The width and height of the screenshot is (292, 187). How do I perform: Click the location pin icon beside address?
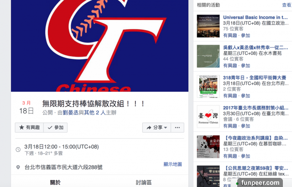point(18,167)
